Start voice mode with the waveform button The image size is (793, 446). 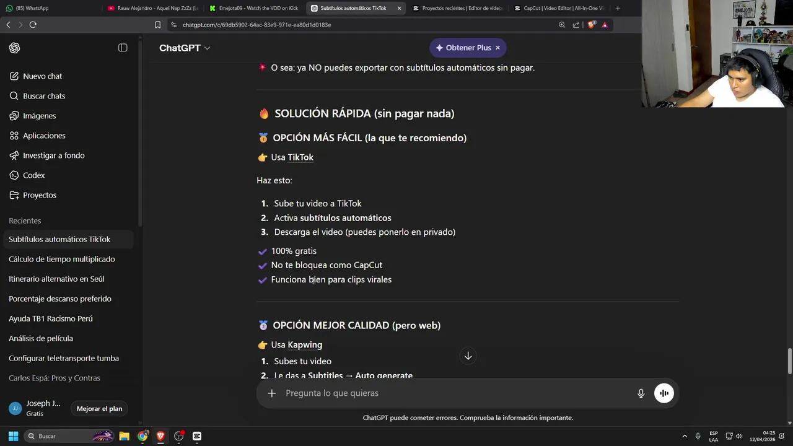(x=664, y=393)
